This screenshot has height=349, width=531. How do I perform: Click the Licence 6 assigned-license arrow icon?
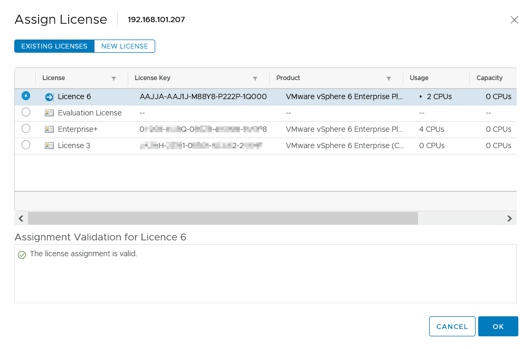(49, 97)
